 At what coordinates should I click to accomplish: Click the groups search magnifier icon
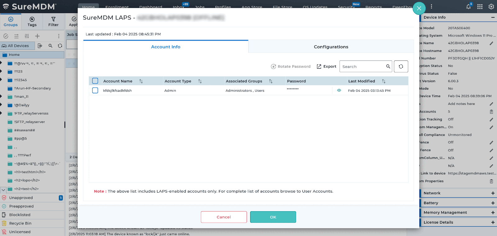click(50, 46)
